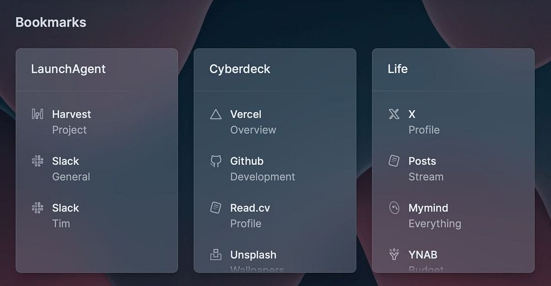Click the Slack icon beside General
Viewport: 551px width, 286px height.
tap(37, 161)
